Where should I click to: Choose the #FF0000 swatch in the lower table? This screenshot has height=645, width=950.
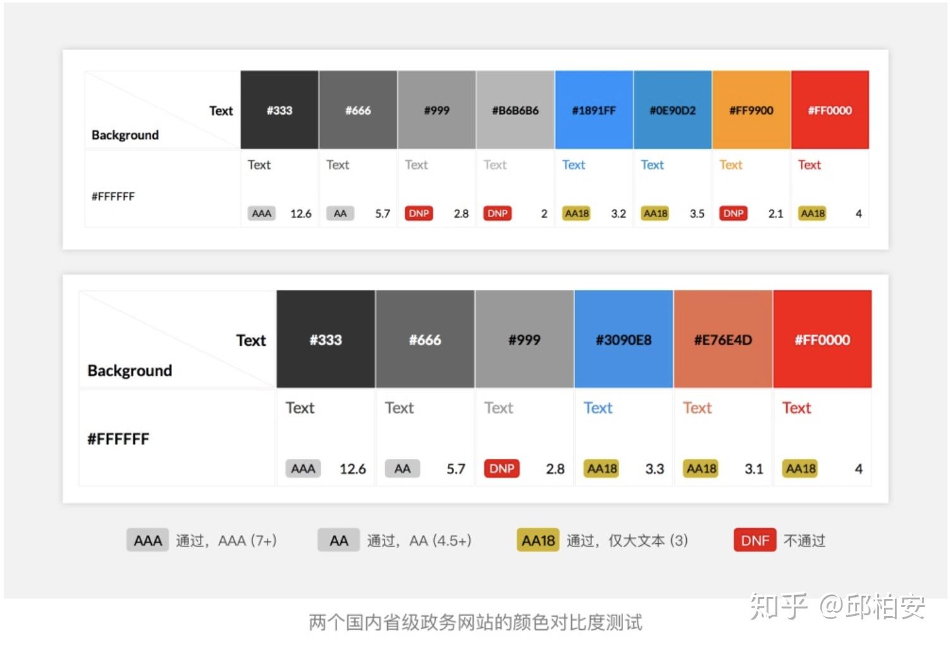[822, 340]
